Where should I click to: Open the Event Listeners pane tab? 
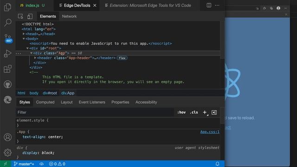pyautogui.click(x=92, y=102)
